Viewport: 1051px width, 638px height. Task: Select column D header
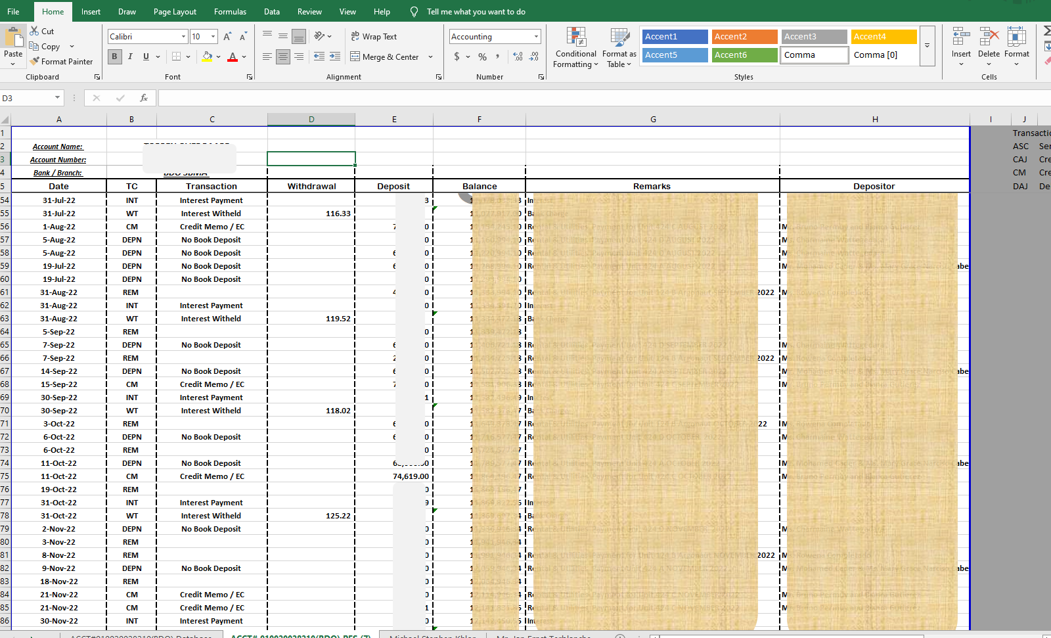(x=311, y=120)
